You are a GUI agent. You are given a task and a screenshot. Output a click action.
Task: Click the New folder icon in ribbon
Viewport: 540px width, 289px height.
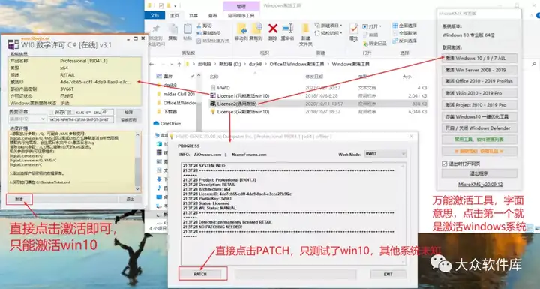pyautogui.click(x=305, y=29)
